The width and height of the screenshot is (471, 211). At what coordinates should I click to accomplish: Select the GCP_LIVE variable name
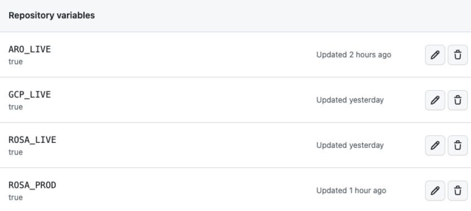click(x=29, y=95)
